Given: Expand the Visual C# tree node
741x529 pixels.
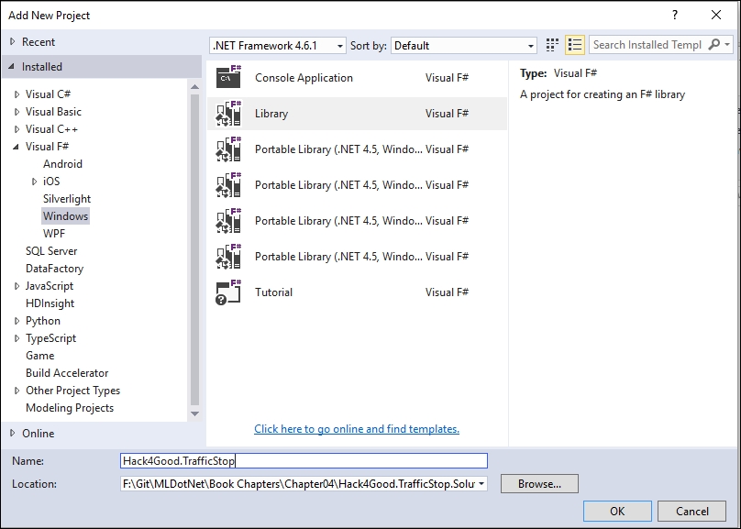Looking at the screenshot, I should coord(17,94).
